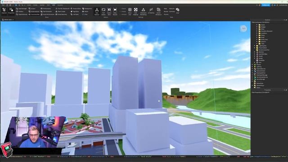Expand the Lighting service node
Screen dimensions: 288x162
click(x=252, y=67)
